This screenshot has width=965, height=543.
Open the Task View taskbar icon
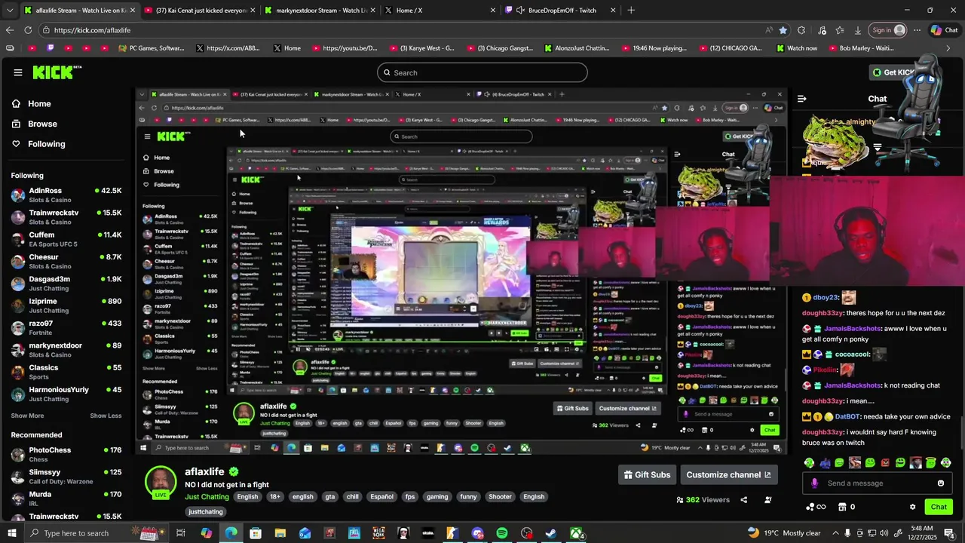(x=181, y=533)
